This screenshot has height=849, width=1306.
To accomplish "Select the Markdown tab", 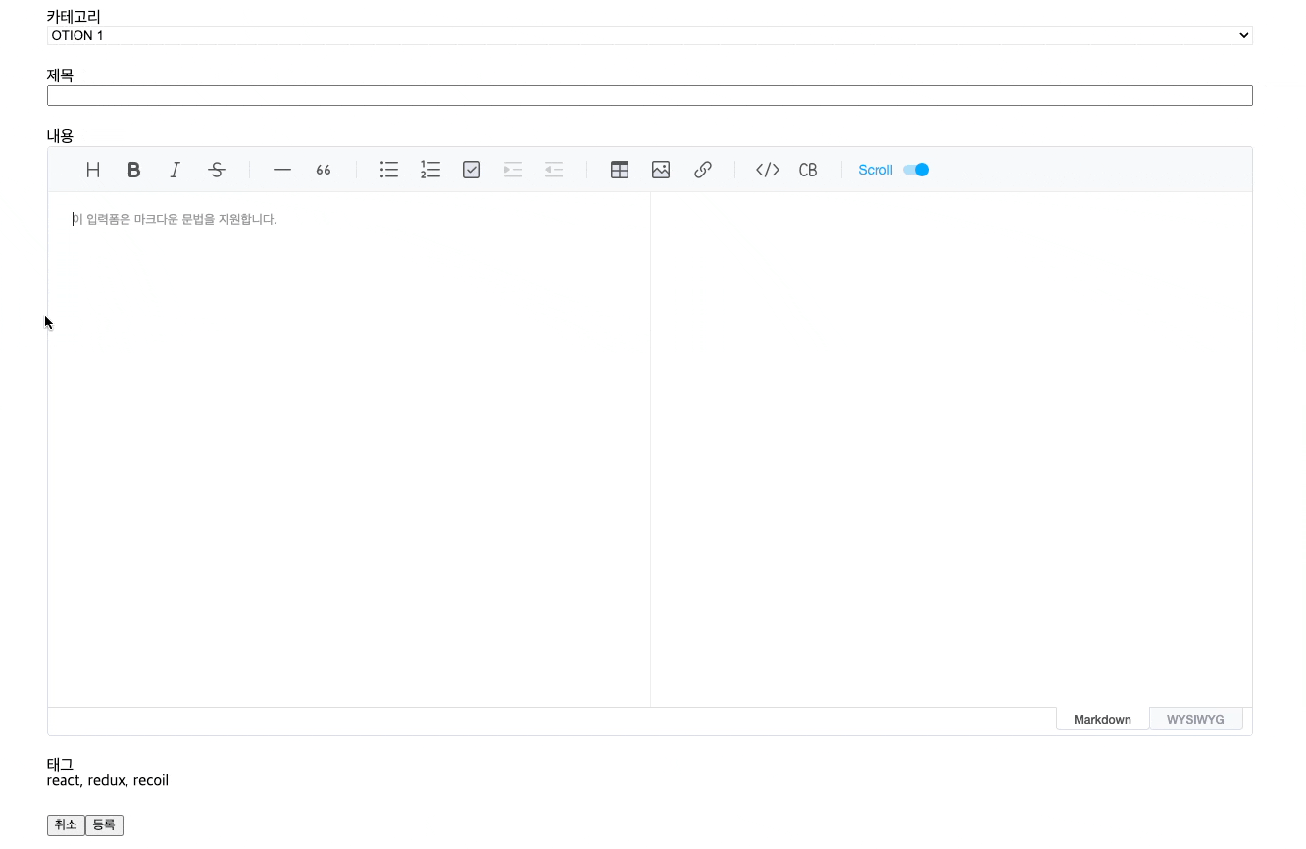I will (x=1102, y=719).
